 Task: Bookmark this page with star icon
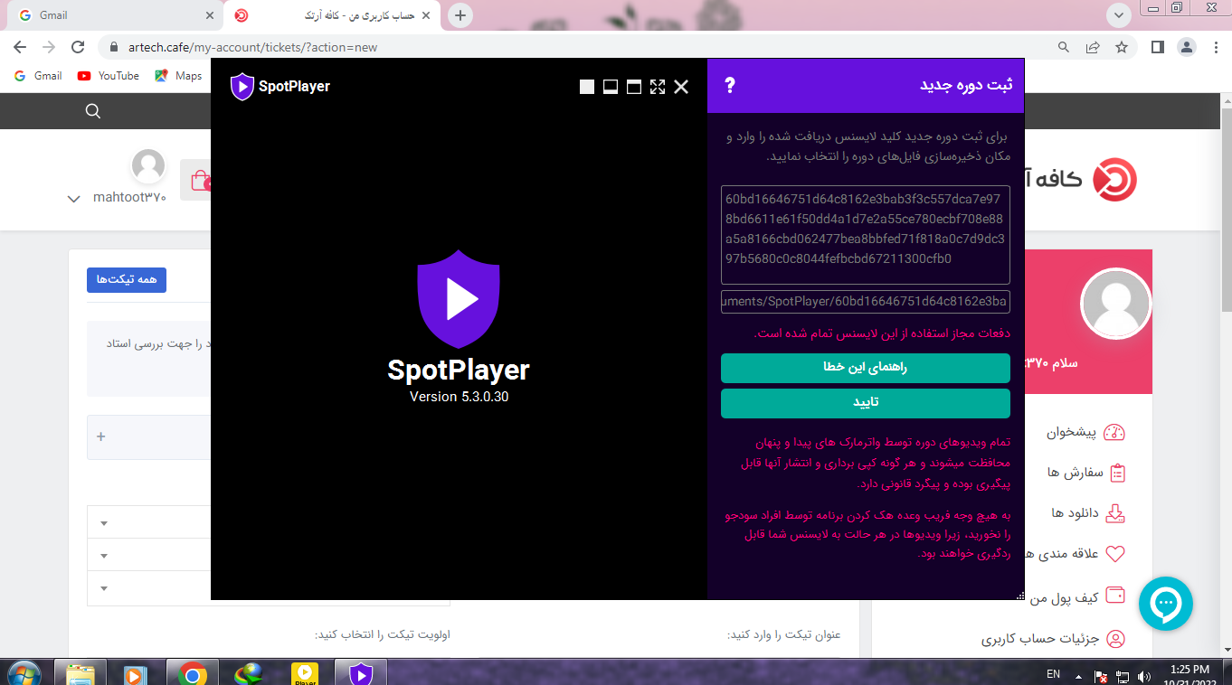1122,47
